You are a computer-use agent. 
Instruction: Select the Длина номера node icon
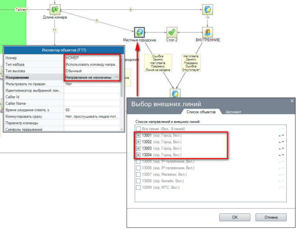point(55,9)
